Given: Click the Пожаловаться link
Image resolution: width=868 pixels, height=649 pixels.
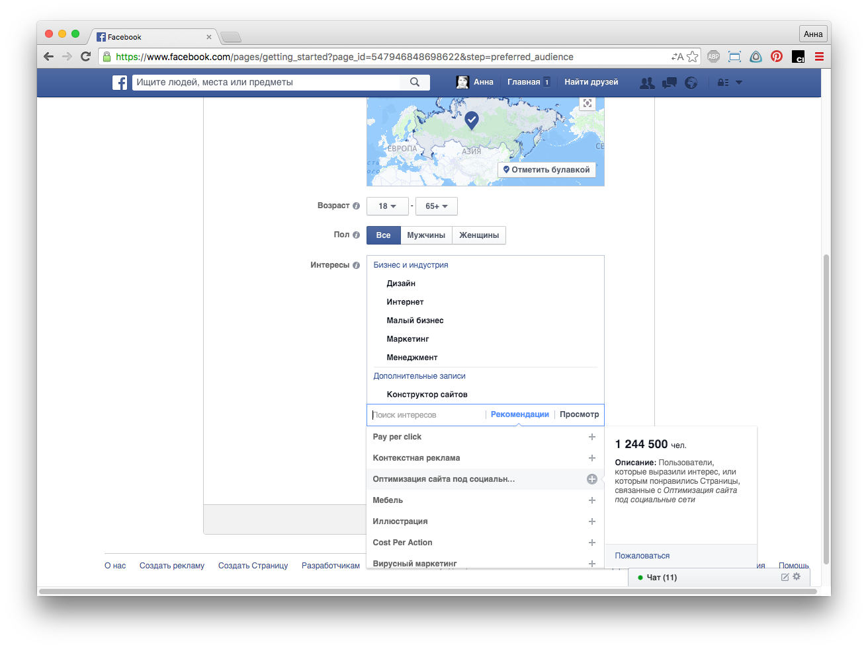Looking at the screenshot, I should click(642, 556).
